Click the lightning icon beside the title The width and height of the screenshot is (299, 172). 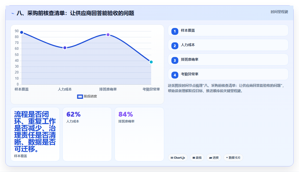click(x=13, y=14)
